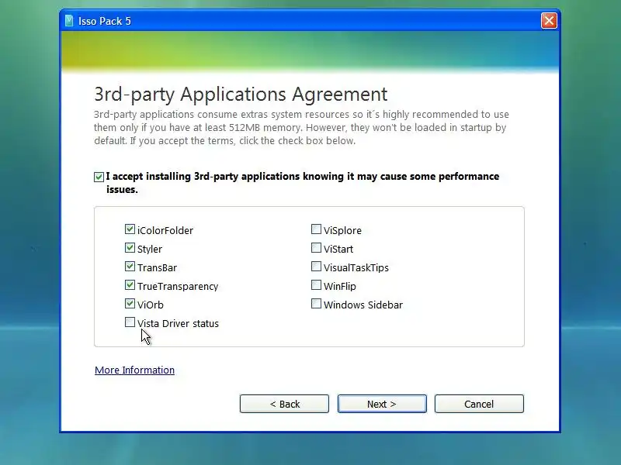This screenshot has width=621, height=465.
Task: Close the Isso Pack 5 window
Action: (549, 21)
